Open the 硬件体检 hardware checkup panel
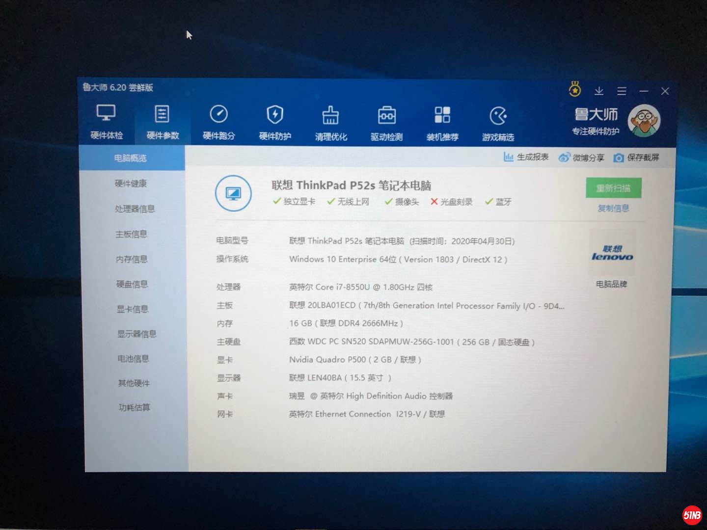The image size is (707, 530). click(x=105, y=122)
